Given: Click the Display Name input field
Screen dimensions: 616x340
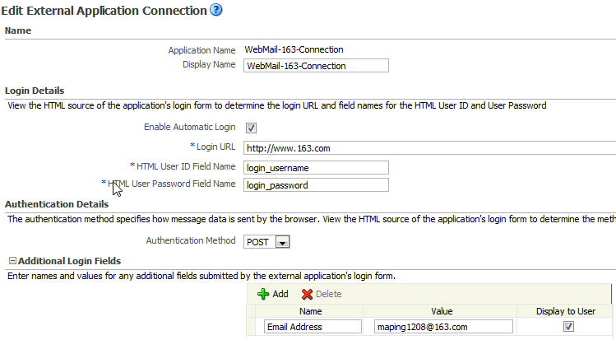Looking at the screenshot, I should point(317,66).
